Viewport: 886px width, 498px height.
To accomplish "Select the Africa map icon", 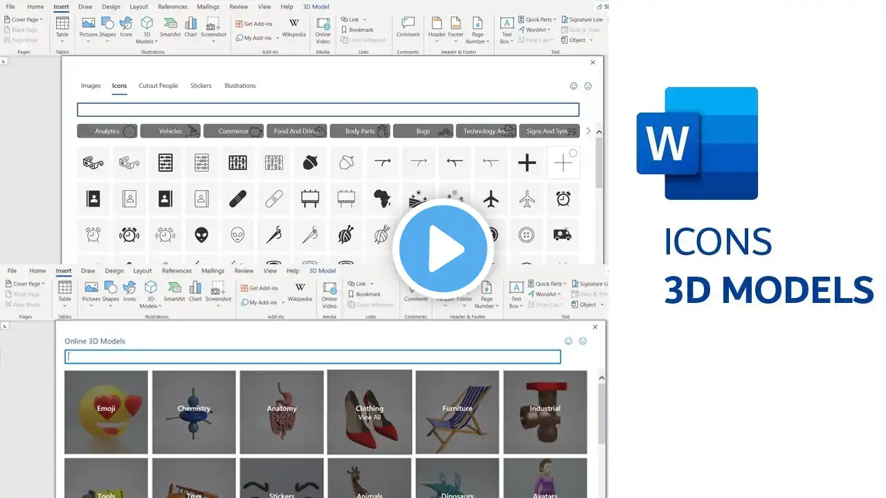I will 382,199.
